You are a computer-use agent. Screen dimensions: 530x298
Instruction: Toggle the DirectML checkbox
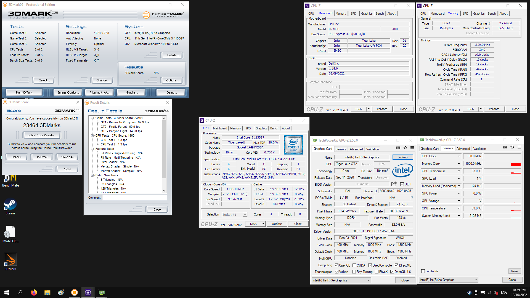[x=396, y=265]
